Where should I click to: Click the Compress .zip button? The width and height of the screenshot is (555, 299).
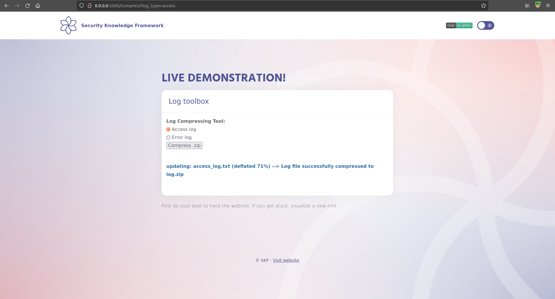click(184, 146)
